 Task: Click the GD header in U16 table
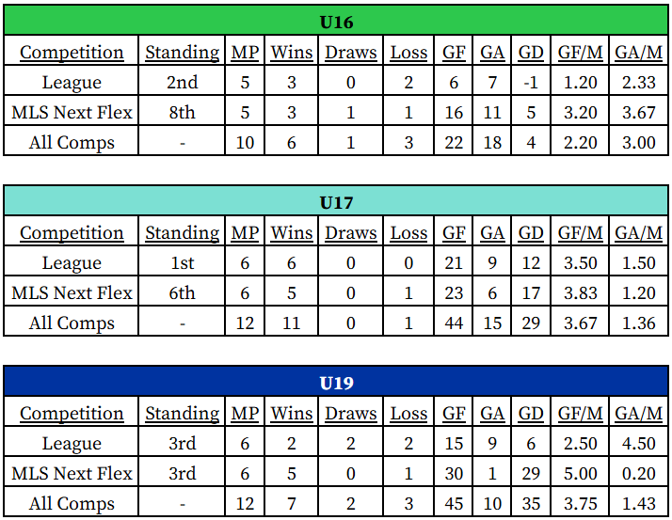coord(531,53)
